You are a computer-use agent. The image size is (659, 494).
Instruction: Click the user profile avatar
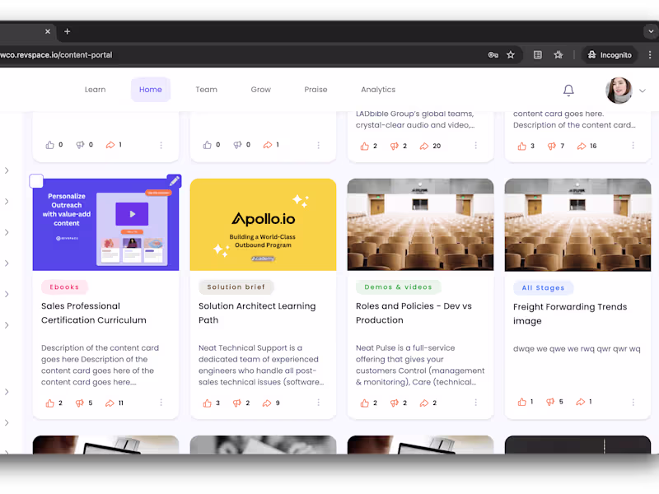click(x=619, y=91)
